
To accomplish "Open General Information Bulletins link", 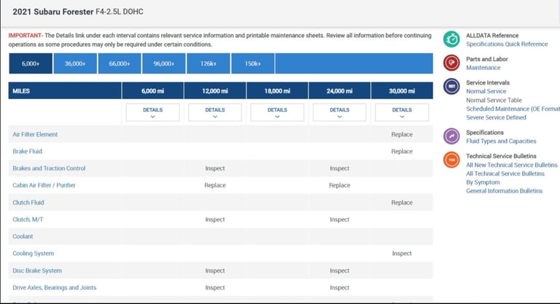I will [x=505, y=191].
